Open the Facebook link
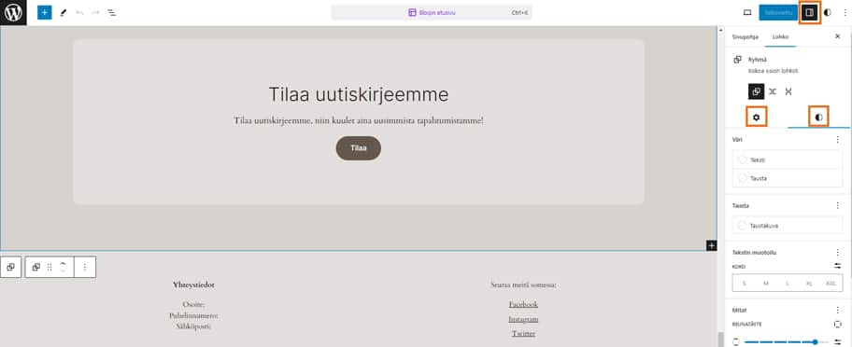 (523, 304)
